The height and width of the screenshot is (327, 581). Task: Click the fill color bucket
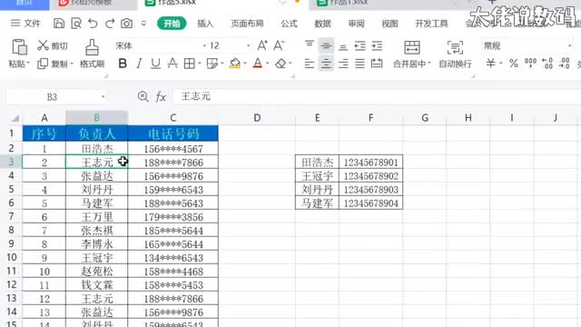coord(234,64)
